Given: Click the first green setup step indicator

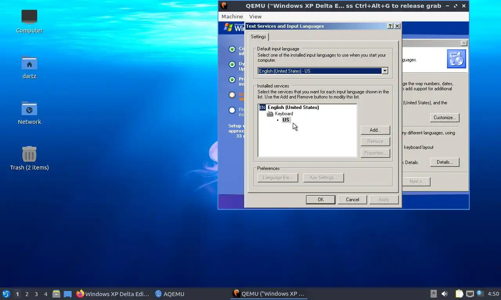Looking at the screenshot, I should coord(232,49).
